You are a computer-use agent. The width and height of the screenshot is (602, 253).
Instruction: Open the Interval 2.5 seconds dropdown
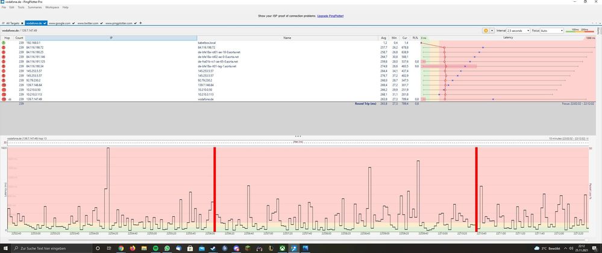pyautogui.click(x=518, y=30)
